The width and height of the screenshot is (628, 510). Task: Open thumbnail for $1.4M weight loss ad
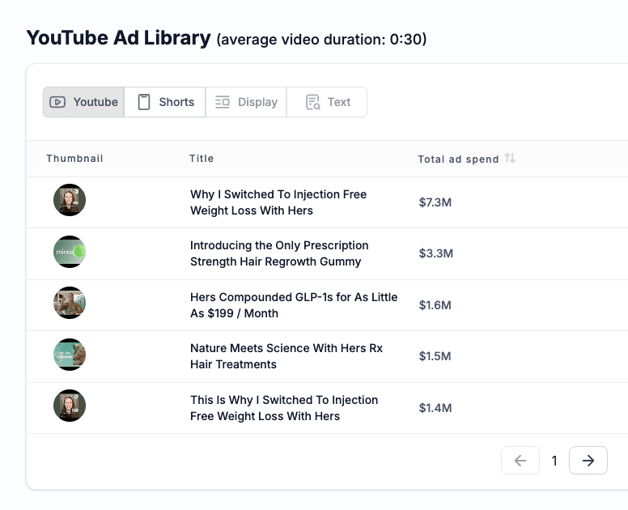point(70,406)
